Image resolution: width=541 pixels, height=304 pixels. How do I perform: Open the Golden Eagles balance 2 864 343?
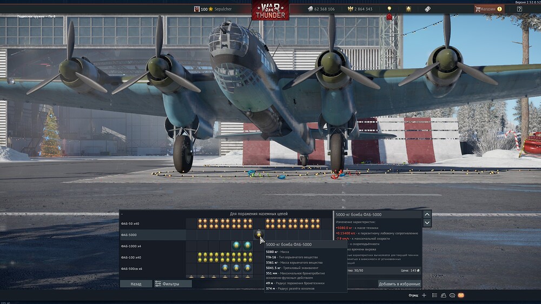pyautogui.click(x=360, y=9)
